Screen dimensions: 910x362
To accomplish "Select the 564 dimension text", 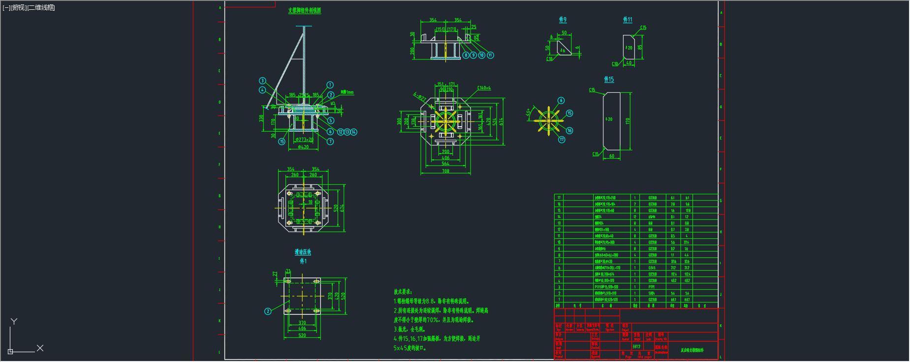I will [445, 164].
